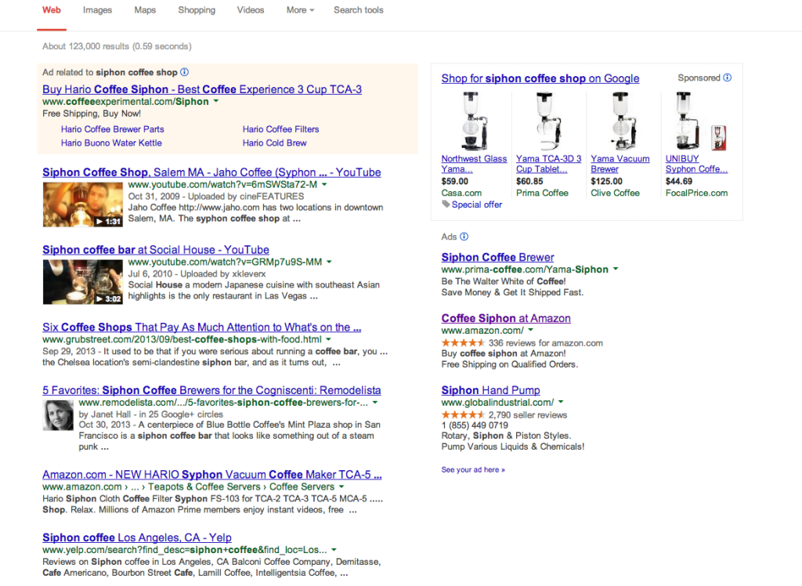
Task: Expand the coffeeexperimental.com URL dropdown arrow
Action: click(216, 101)
